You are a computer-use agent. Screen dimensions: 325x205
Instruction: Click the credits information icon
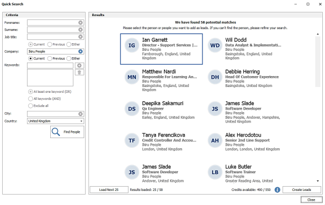(277, 190)
